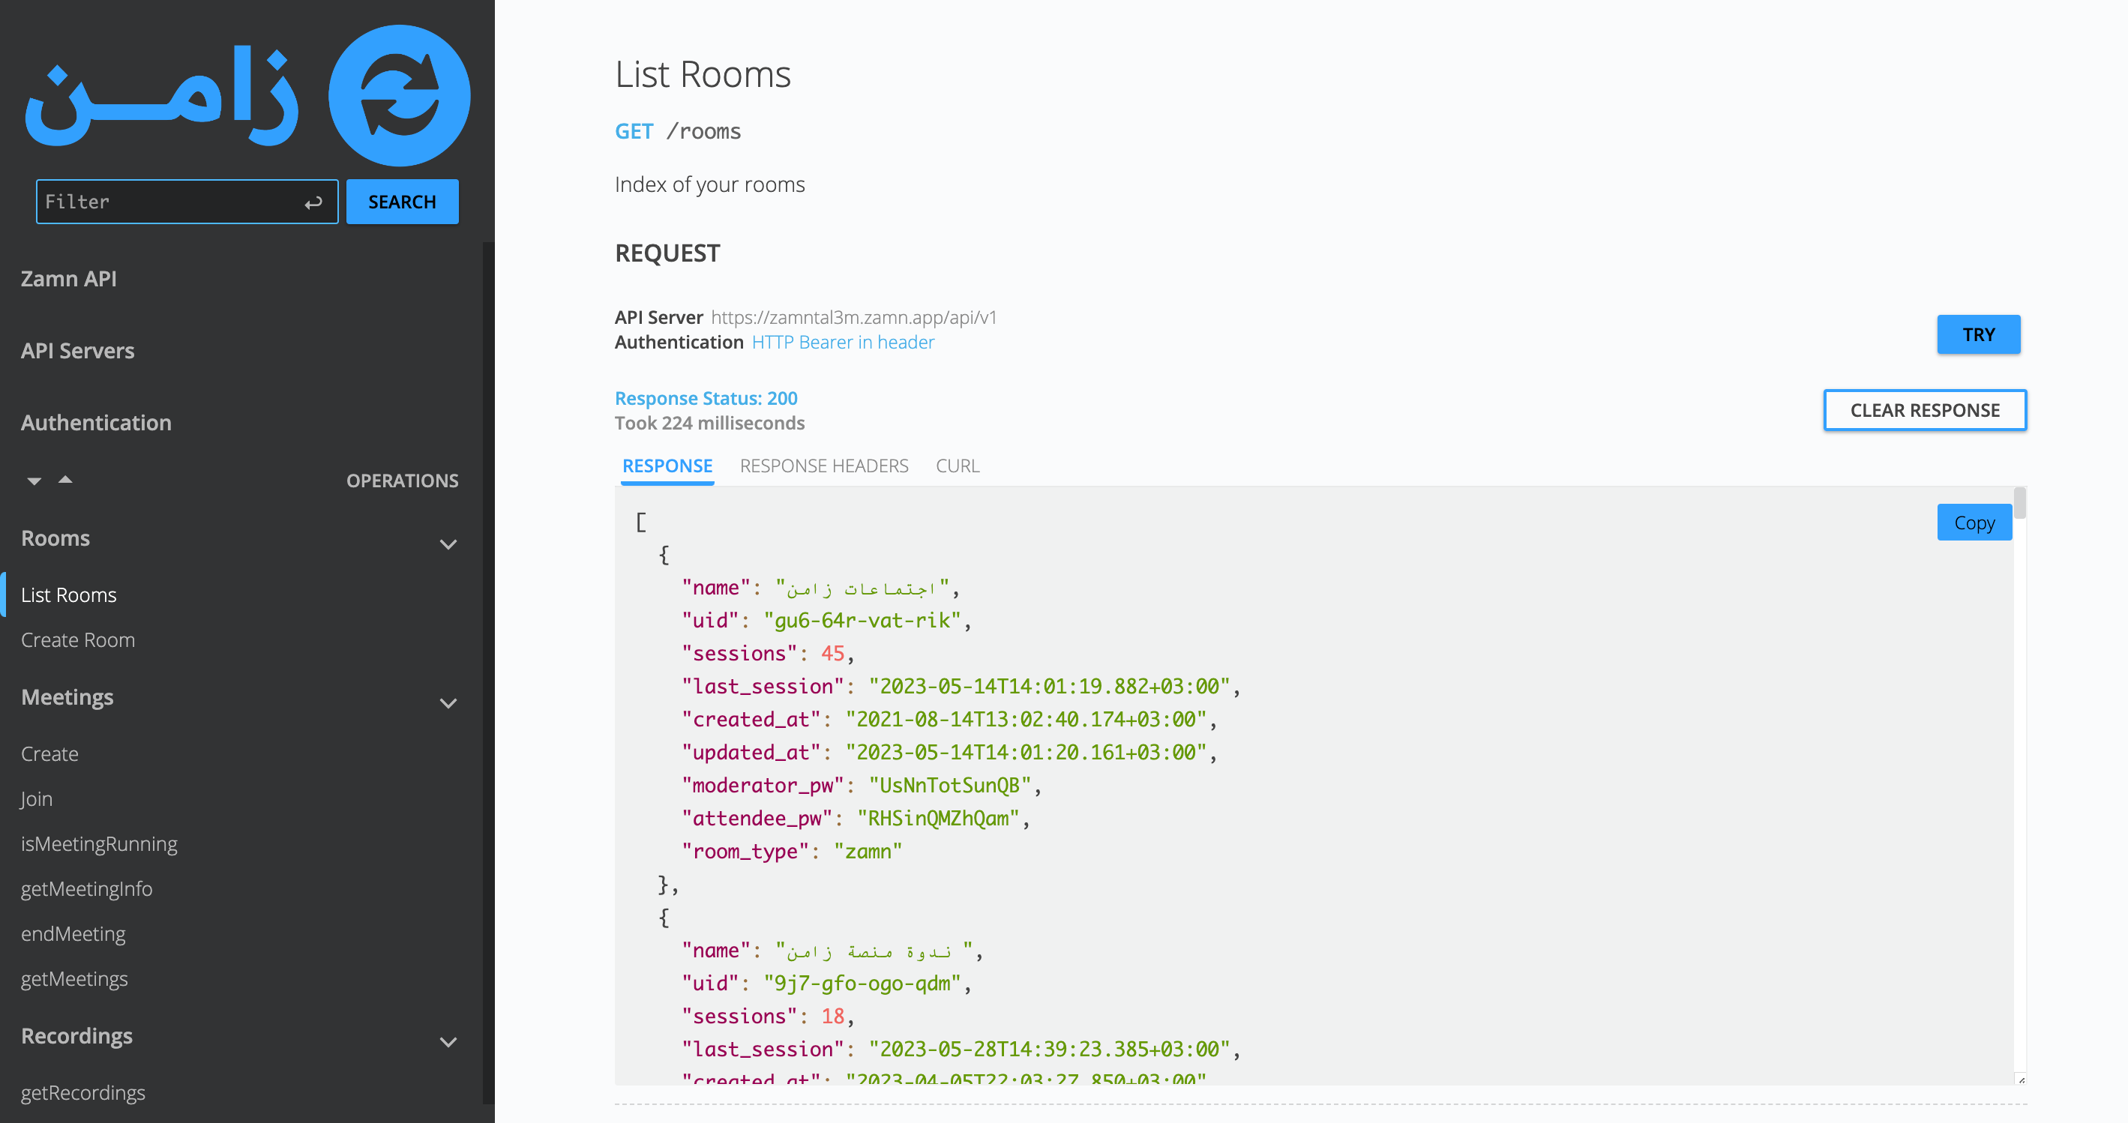Collapse the Recordings section chevron
This screenshot has width=2128, height=1123.
pos(448,1042)
